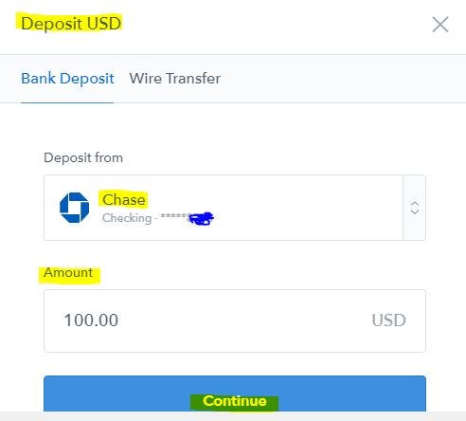The image size is (466, 421).
Task: Click the highlighted Amount label
Action: (68, 272)
